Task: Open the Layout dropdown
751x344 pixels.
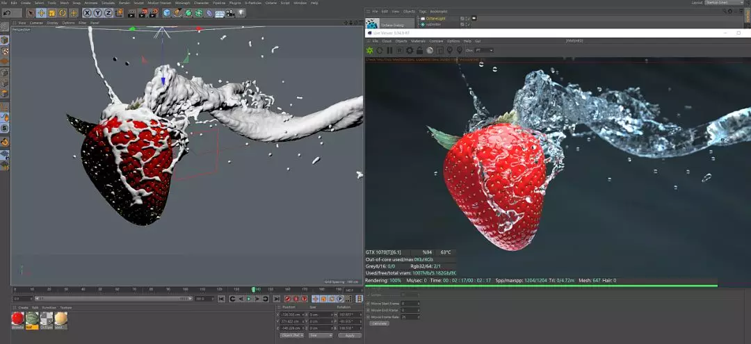Action: [x=724, y=3]
